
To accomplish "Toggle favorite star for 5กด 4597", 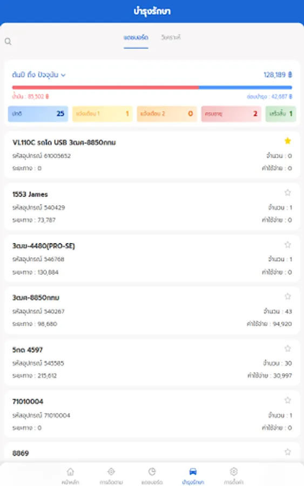I will pyautogui.click(x=288, y=349).
